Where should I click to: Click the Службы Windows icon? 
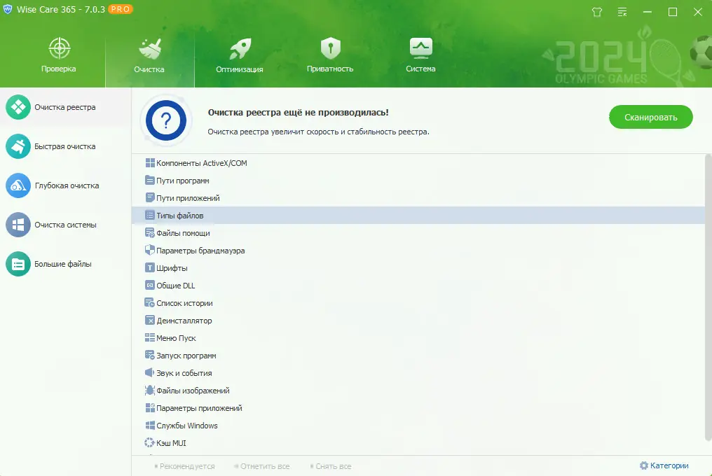(x=150, y=425)
